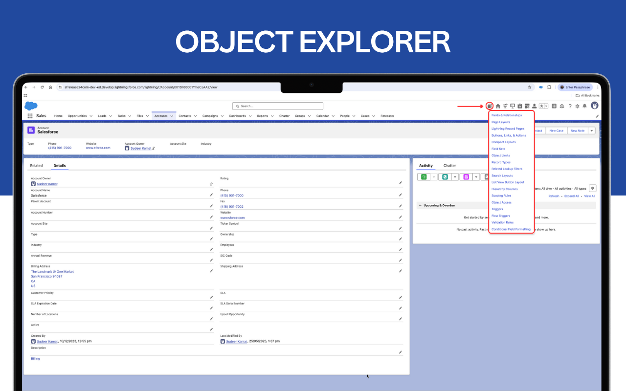Open the Setup gear icon in header
Image resolution: width=626 pixels, height=391 pixels.
click(577, 106)
